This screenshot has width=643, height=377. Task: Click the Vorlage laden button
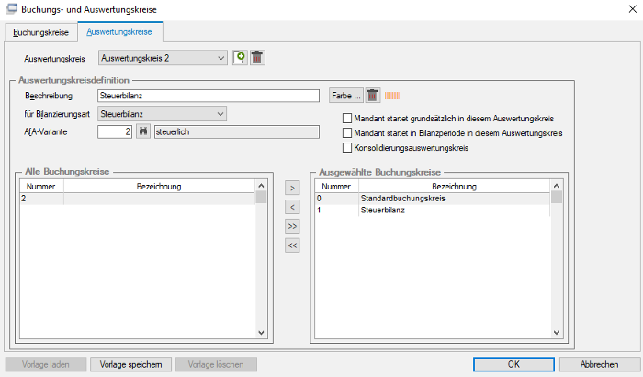tap(46, 364)
